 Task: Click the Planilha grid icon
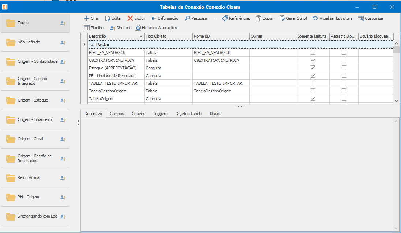coord(87,28)
